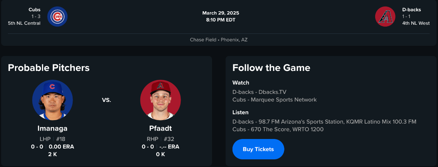Viewport: 438px width, 167px height.
Task: Select the 670 The Score radio listing
Action: [267, 129]
